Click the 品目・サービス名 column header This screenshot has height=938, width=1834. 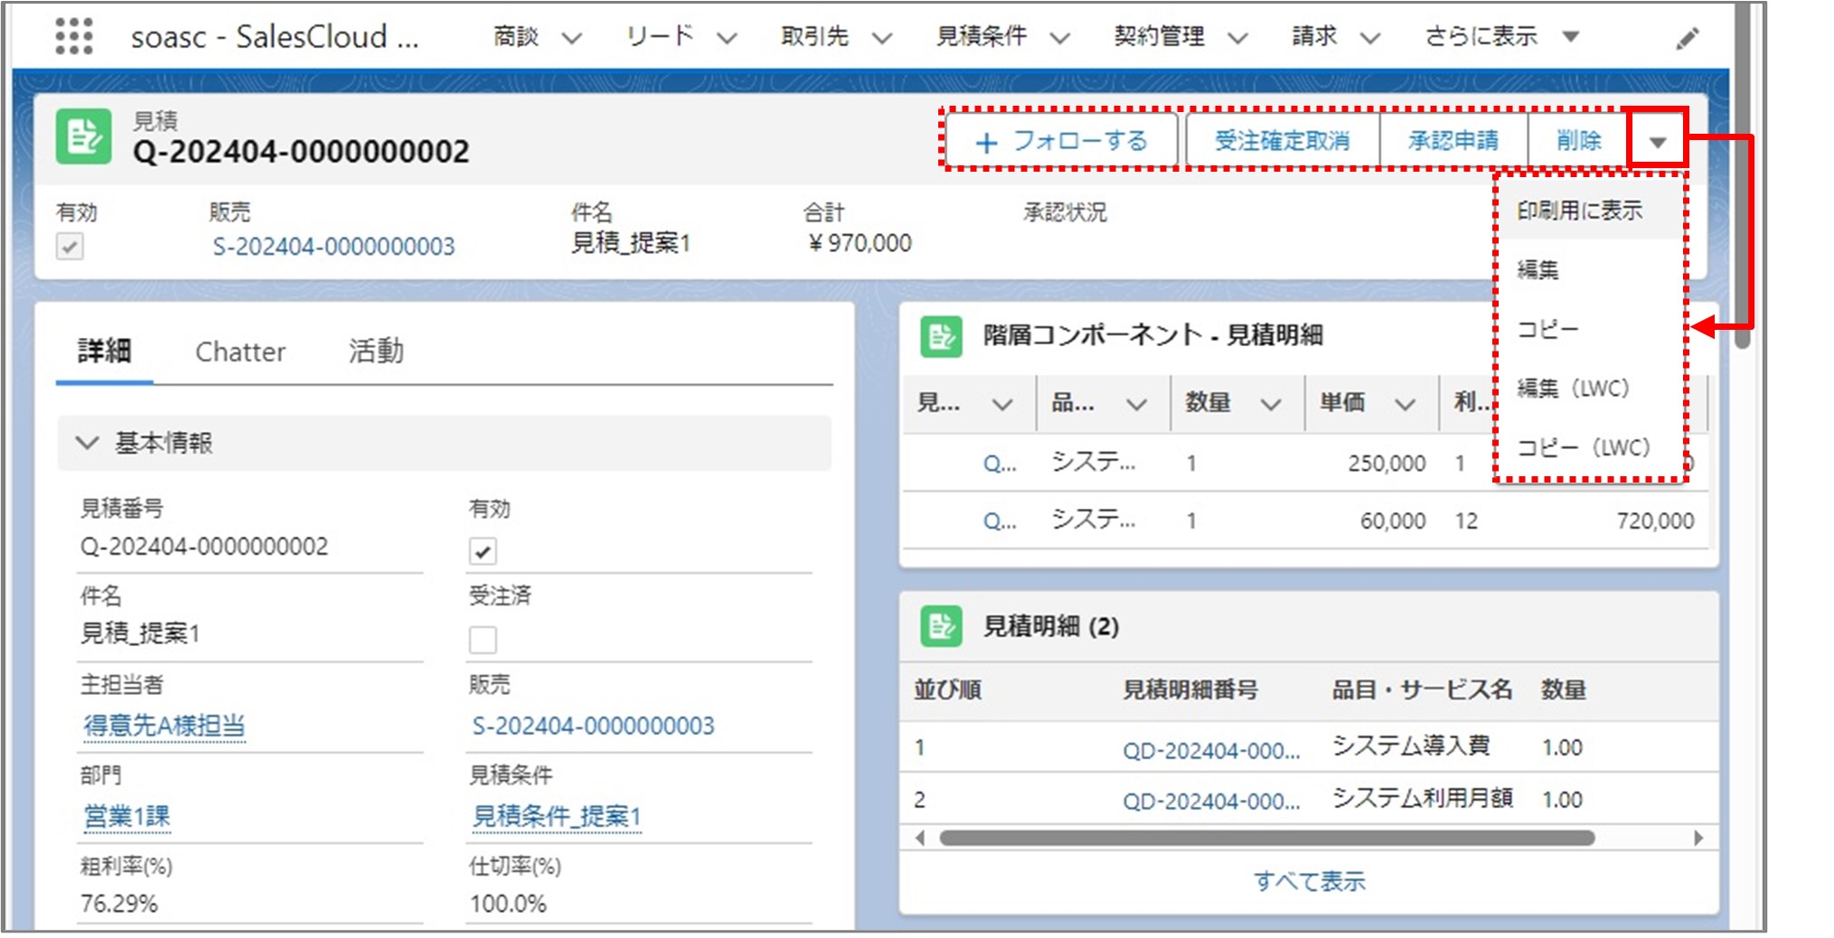[x=1422, y=690]
